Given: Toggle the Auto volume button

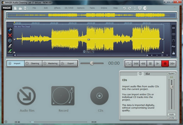Looking at the screenshot, I should [x=172, y=114].
